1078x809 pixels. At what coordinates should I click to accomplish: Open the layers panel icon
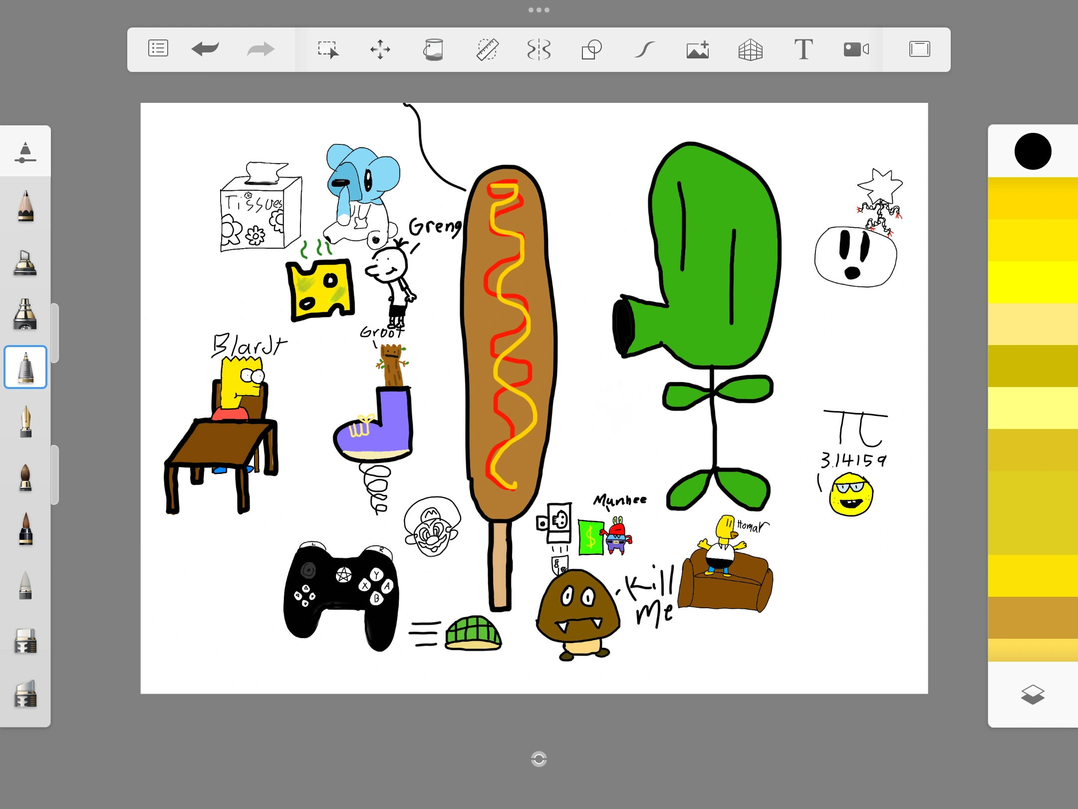(x=1033, y=694)
